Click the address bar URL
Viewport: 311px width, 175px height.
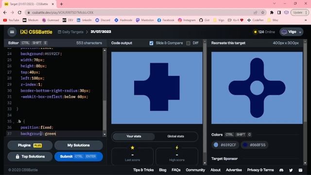(63, 13)
